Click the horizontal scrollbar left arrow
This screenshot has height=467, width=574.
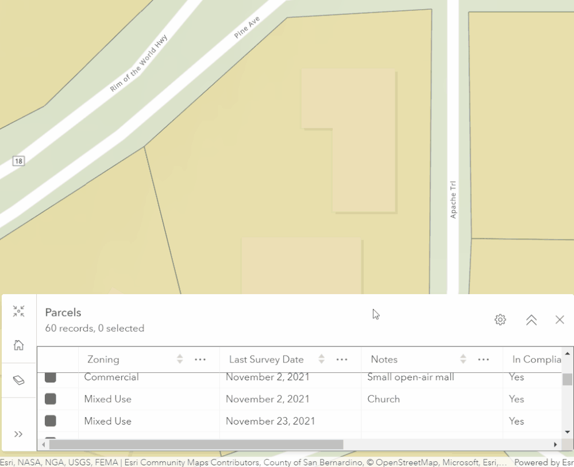pos(44,445)
